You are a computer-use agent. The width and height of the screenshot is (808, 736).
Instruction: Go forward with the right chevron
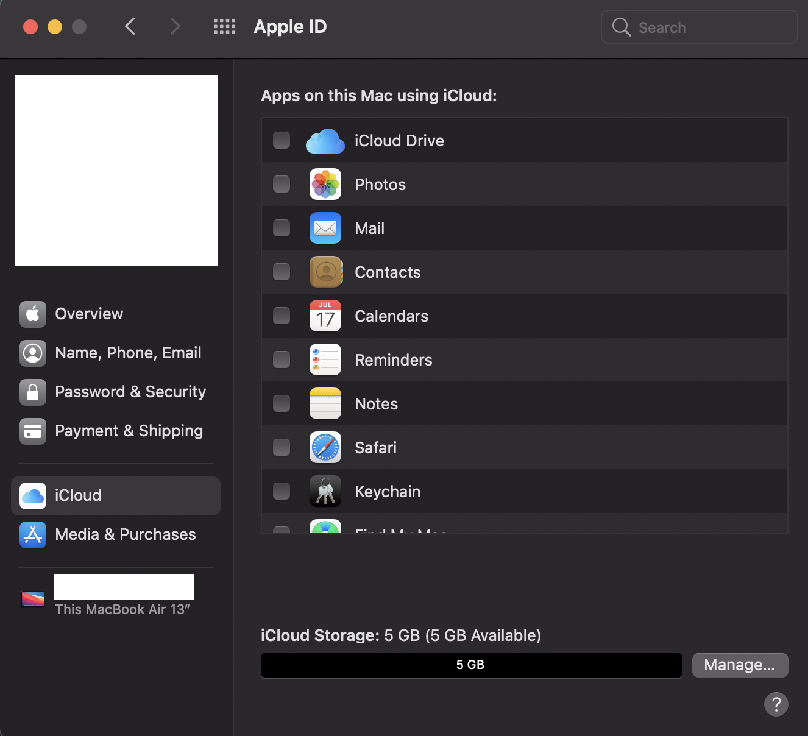click(x=175, y=26)
